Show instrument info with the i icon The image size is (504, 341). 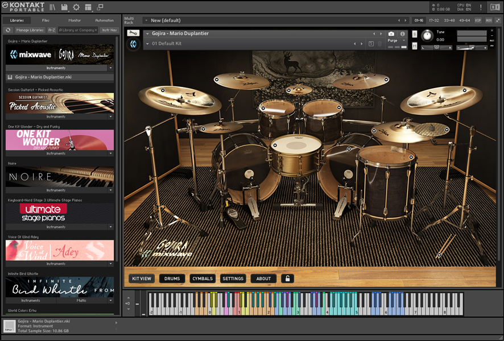[x=403, y=34]
